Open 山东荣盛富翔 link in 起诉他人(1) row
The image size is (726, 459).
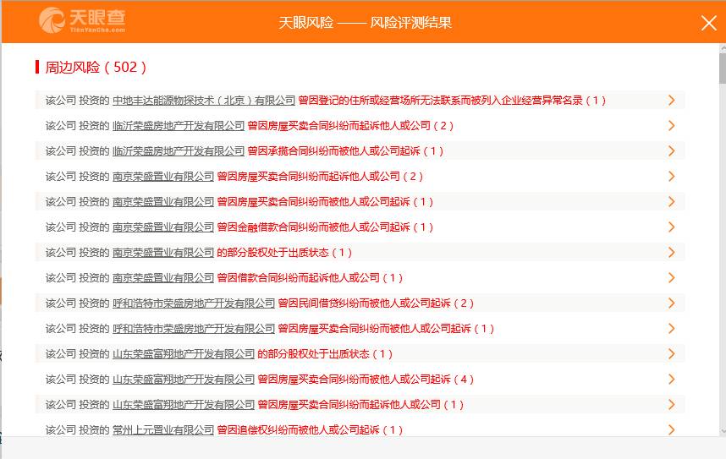184,405
